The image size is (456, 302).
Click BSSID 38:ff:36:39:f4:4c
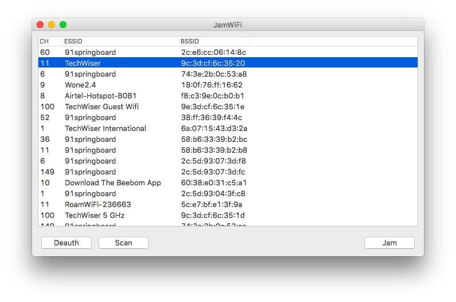(x=211, y=118)
